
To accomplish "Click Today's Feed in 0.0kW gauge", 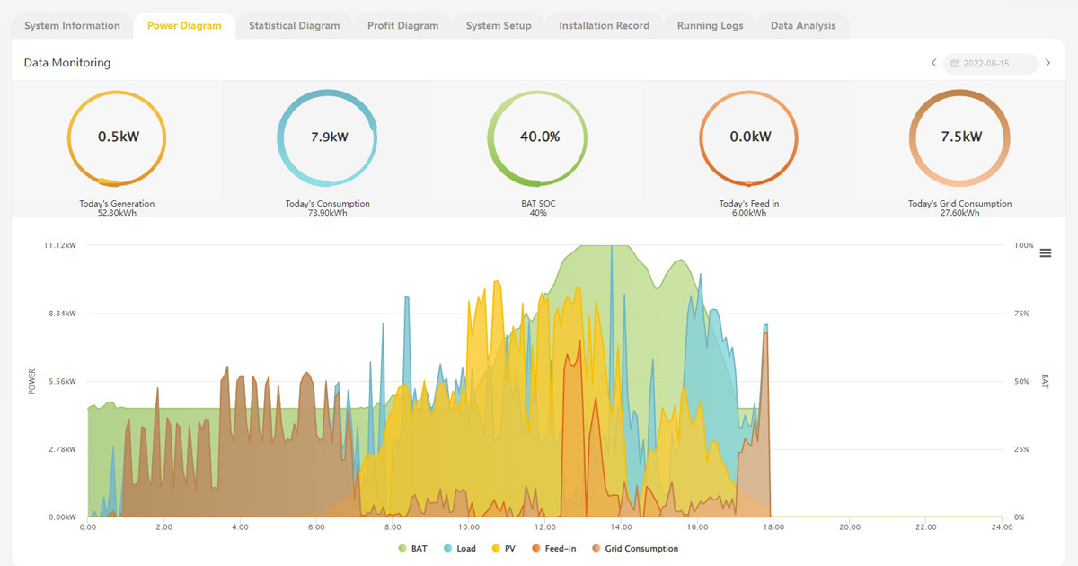I will click(x=749, y=137).
